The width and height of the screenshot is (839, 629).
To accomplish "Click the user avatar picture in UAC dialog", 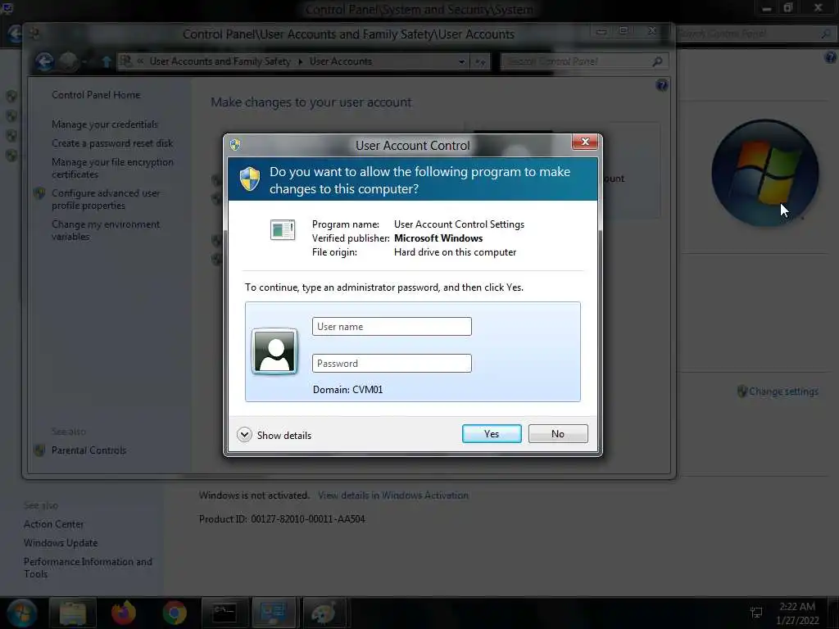I will point(274,351).
